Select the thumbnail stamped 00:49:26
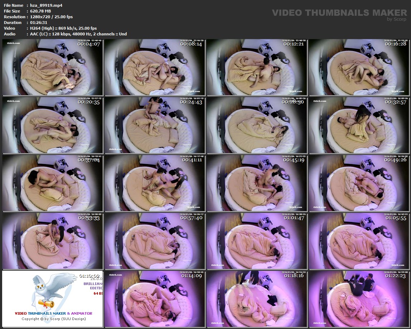This screenshot has width=411, height=329. pos(359,183)
